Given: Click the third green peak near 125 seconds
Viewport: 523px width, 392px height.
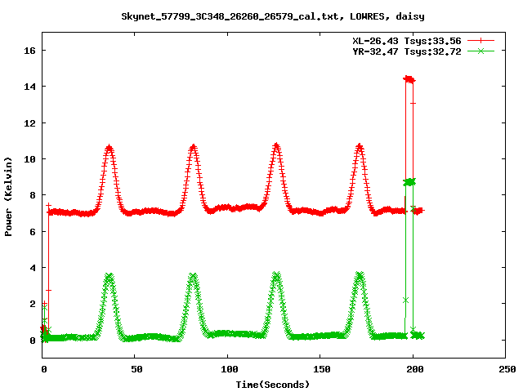Looking at the screenshot, I should [276, 275].
